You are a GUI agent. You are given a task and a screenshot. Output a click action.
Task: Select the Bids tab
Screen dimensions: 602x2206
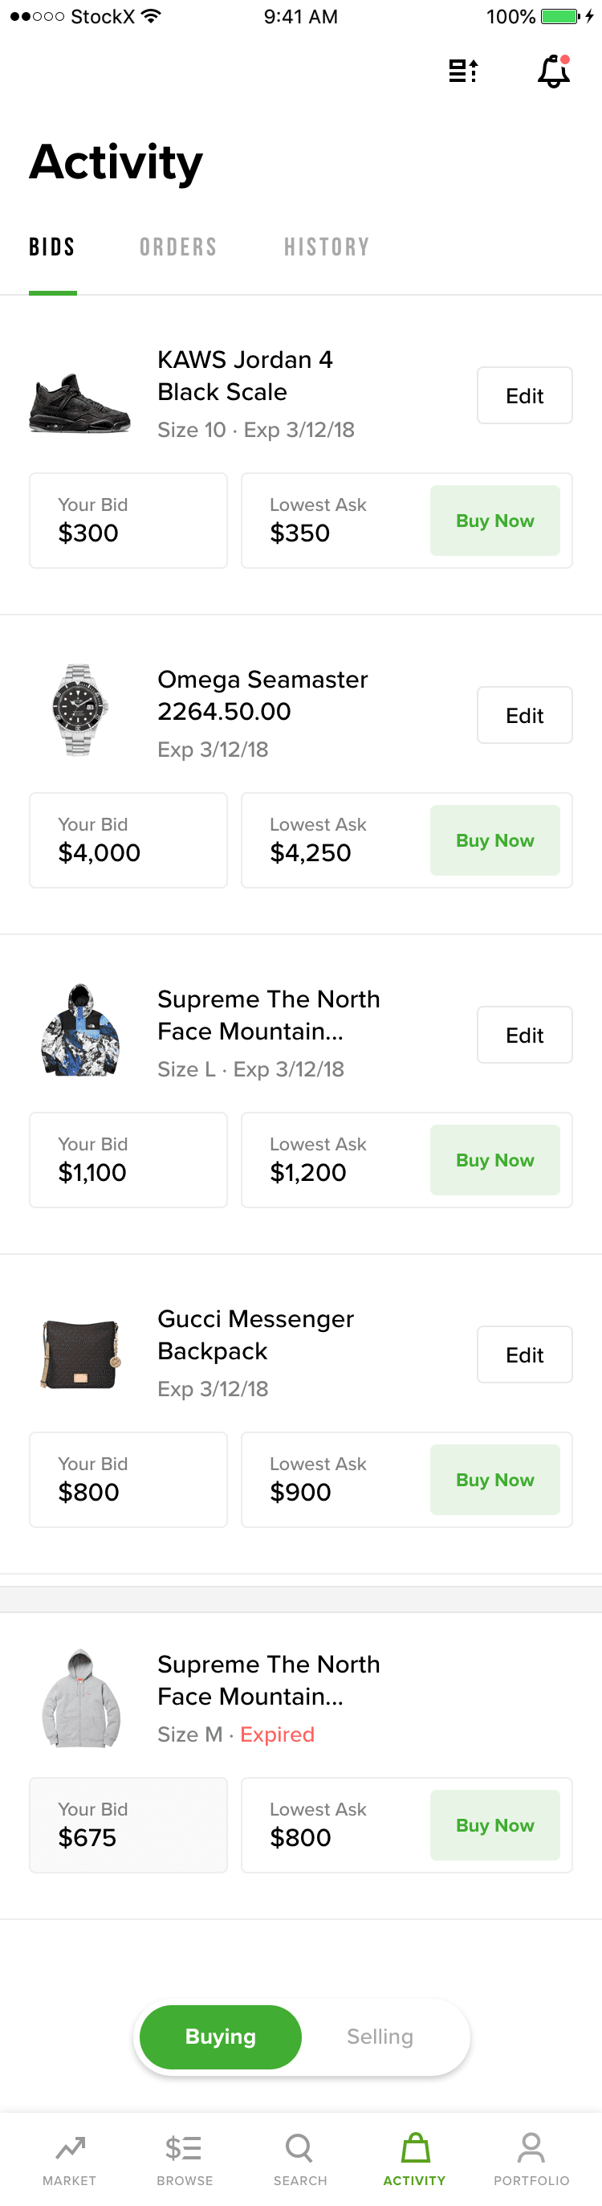pos(52,247)
